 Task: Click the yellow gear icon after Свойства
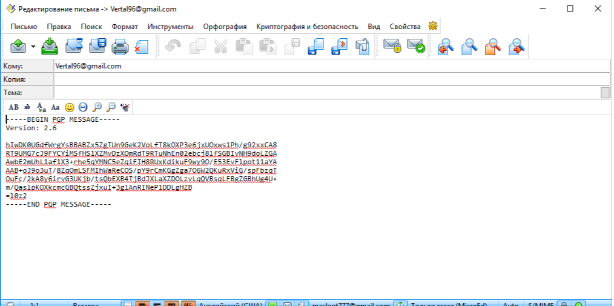click(432, 26)
